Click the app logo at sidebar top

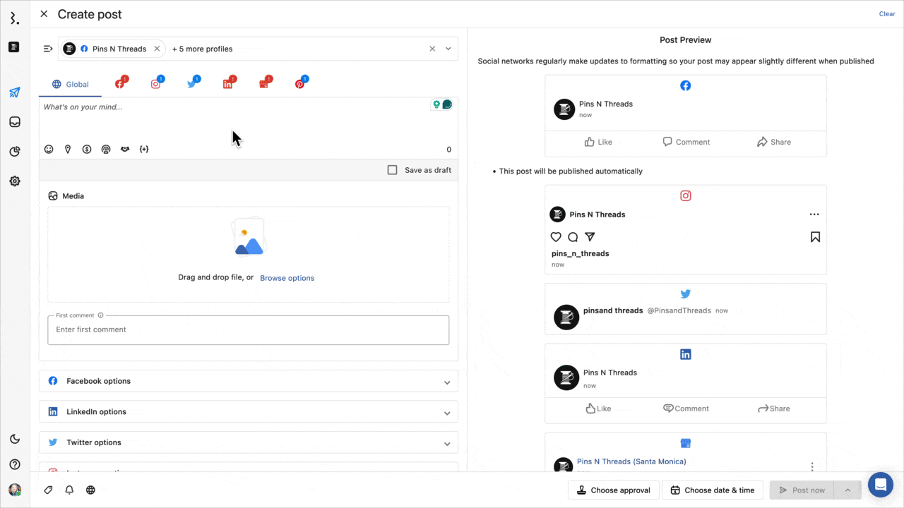[x=14, y=18]
